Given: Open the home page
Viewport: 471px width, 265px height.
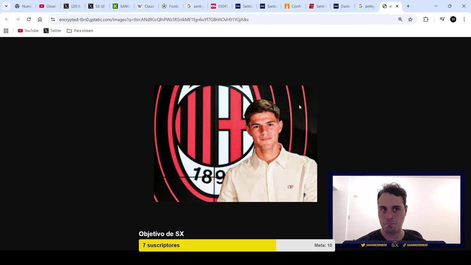Looking at the screenshot, I should 40,20.
